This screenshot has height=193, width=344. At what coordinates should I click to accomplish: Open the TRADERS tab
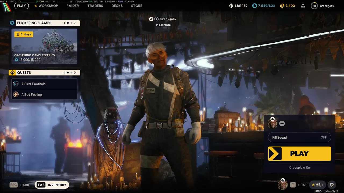pos(95,6)
